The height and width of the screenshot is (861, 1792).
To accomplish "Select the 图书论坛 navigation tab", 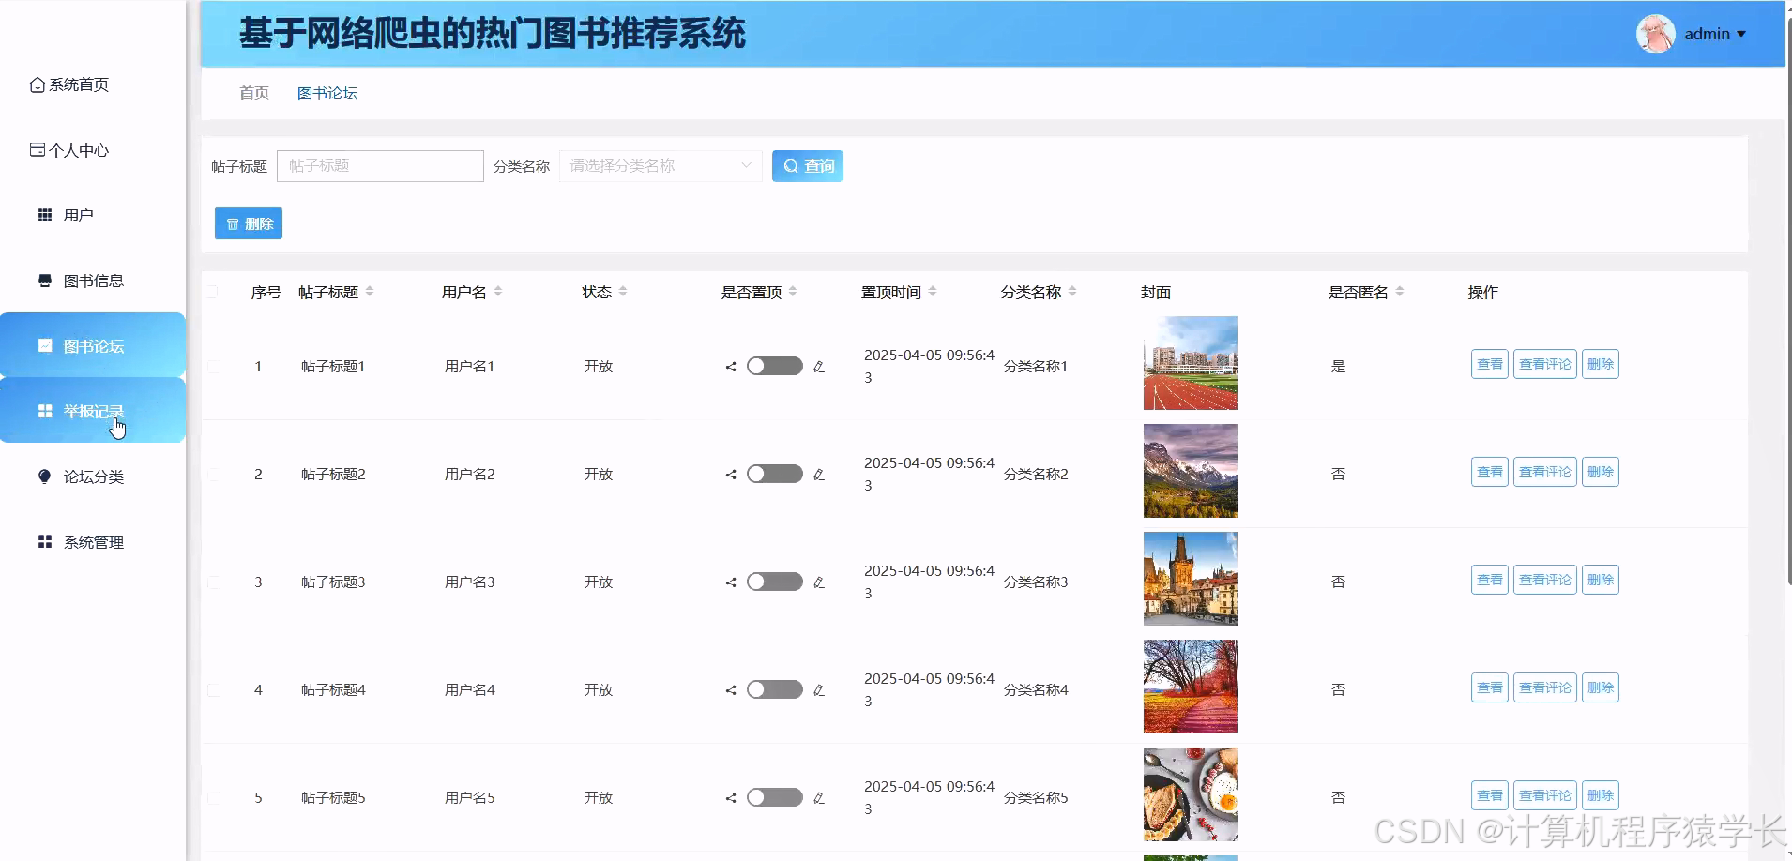I will (327, 93).
